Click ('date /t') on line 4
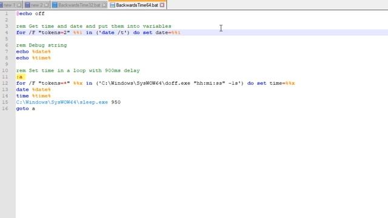 tap(113, 33)
